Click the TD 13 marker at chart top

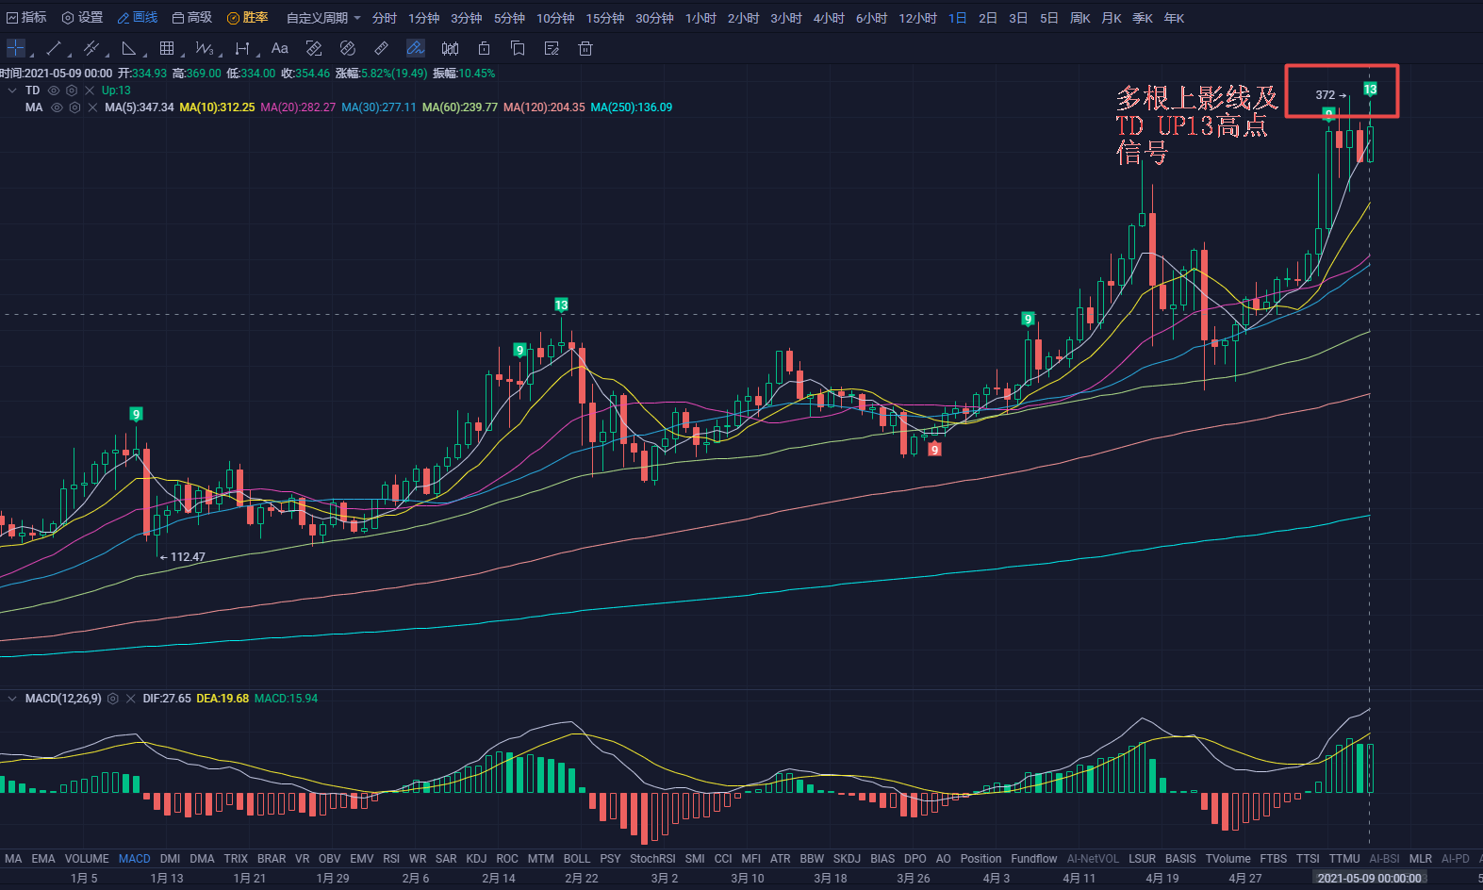[x=1370, y=89]
